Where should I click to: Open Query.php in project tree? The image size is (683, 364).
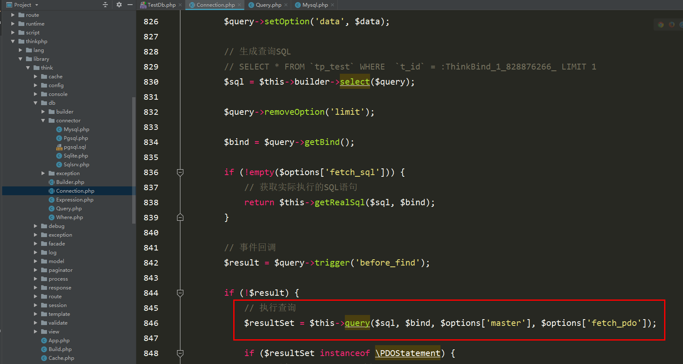point(69,209)
